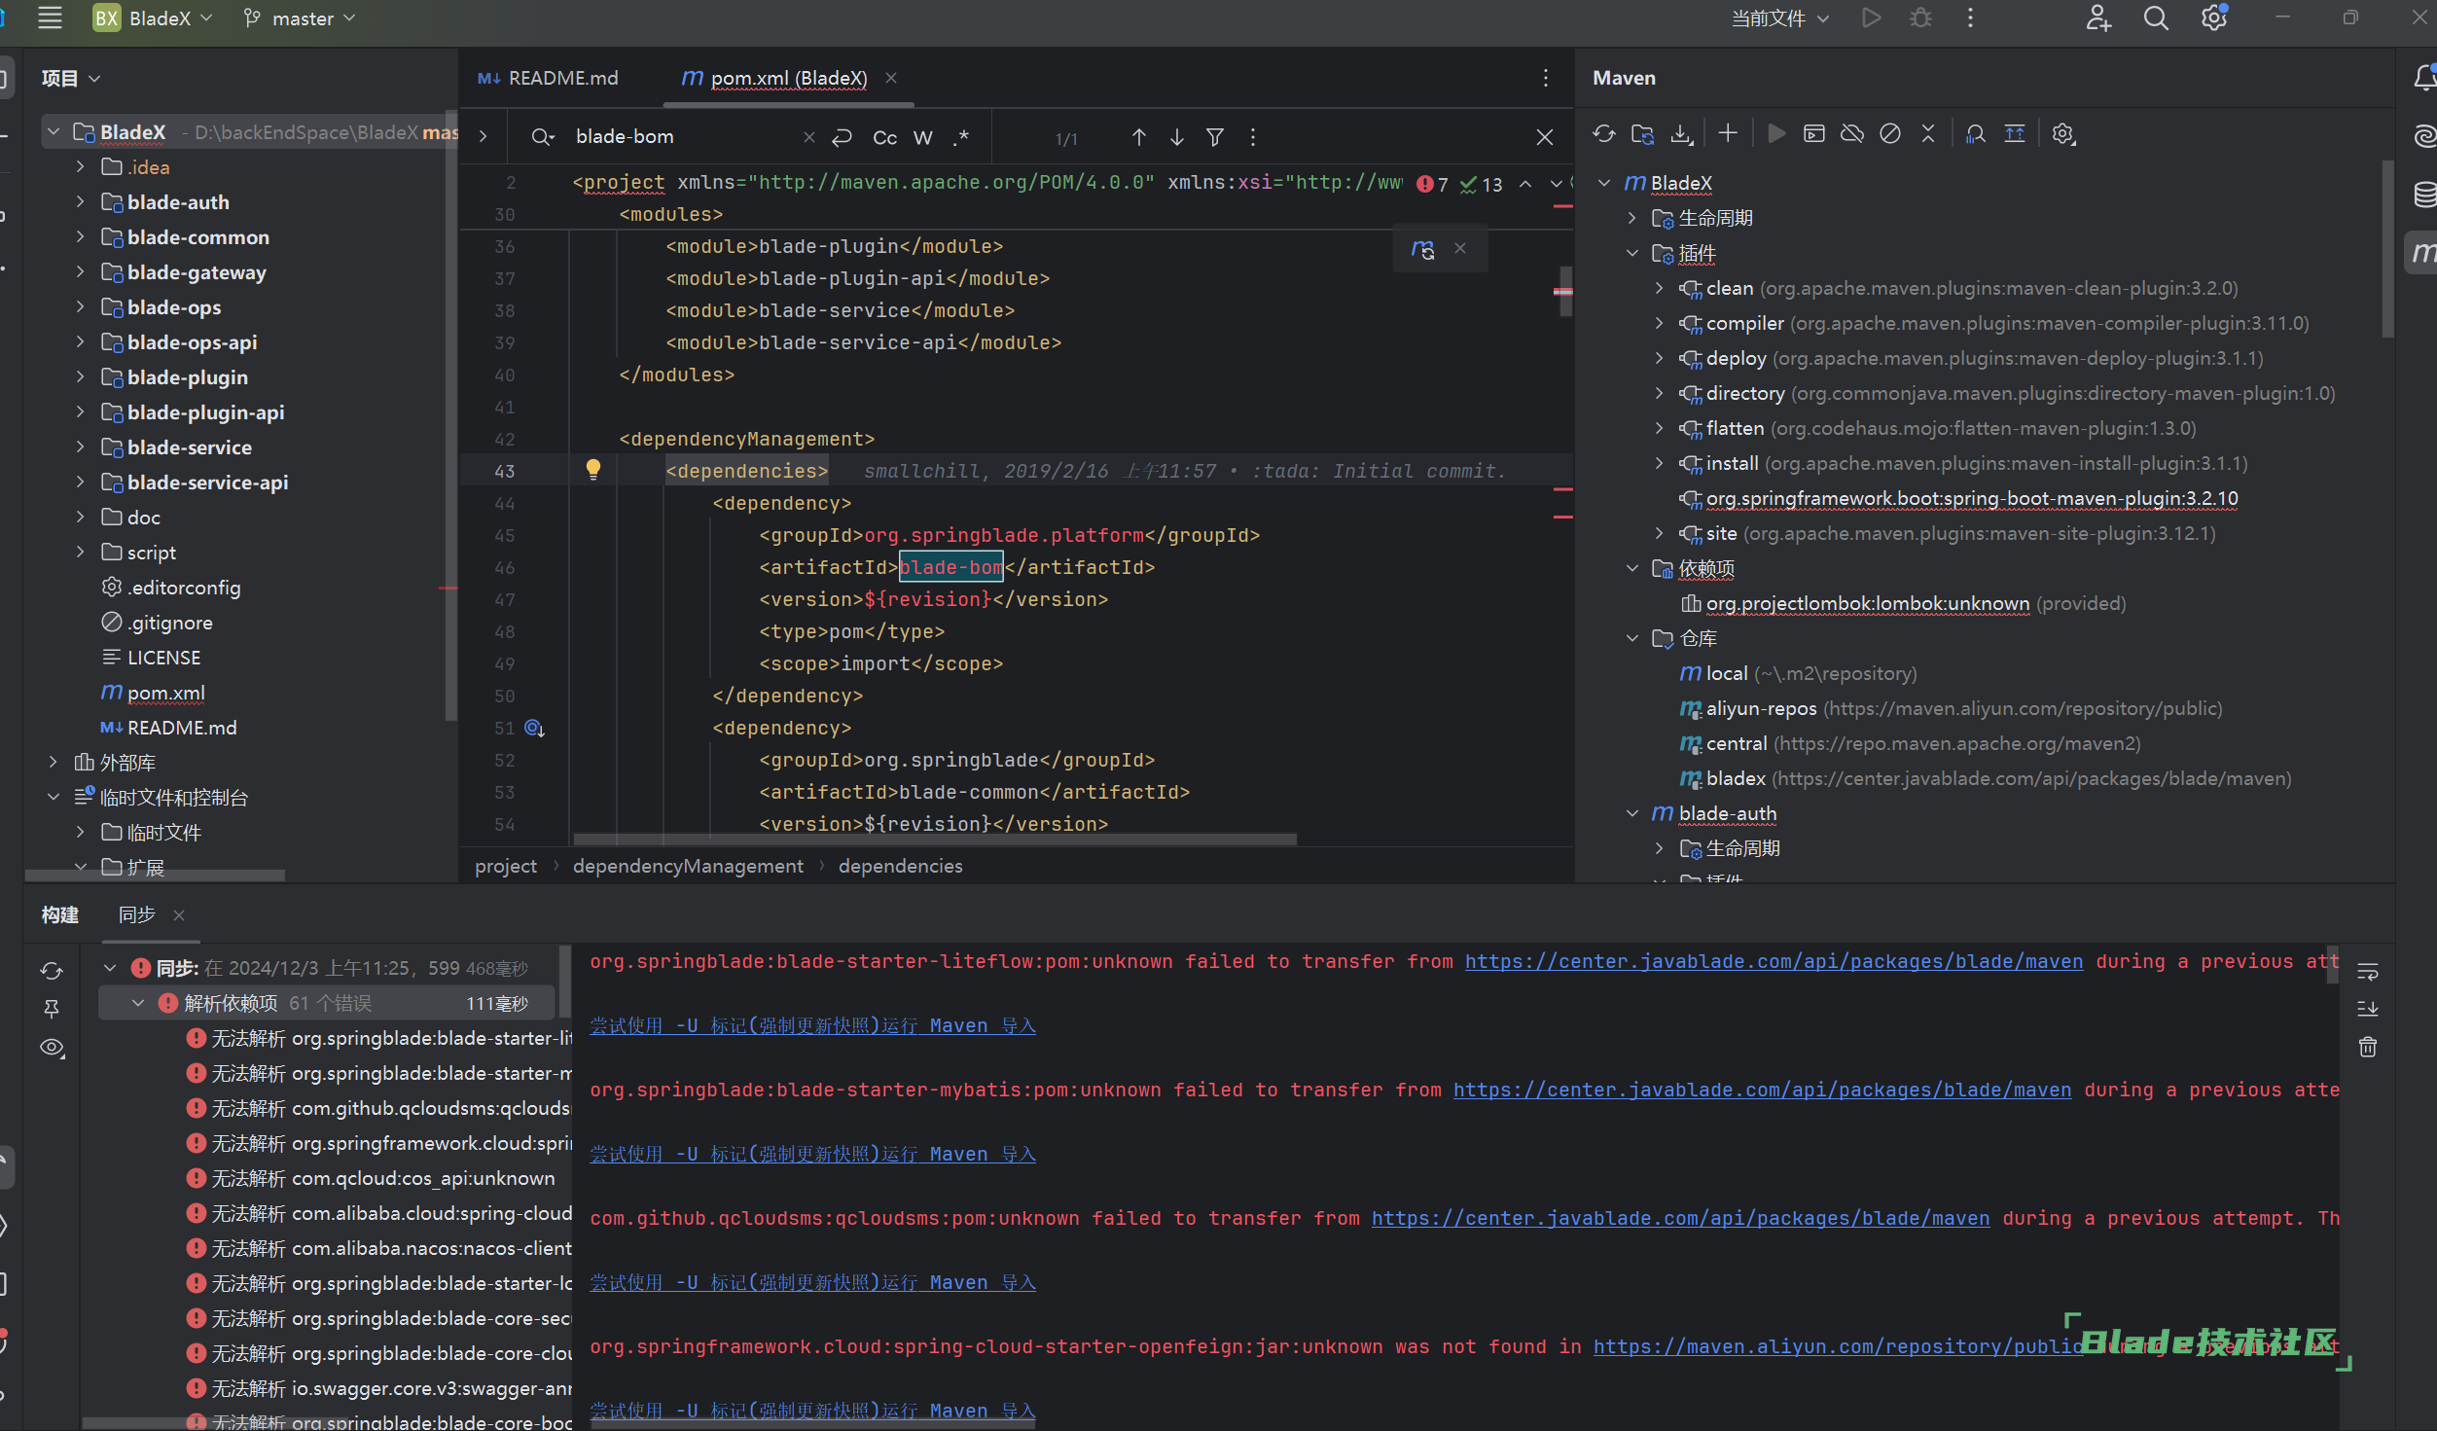Select pom.xml in project tree
The height and width of the screenshot is (1431, 2437).
165,693
